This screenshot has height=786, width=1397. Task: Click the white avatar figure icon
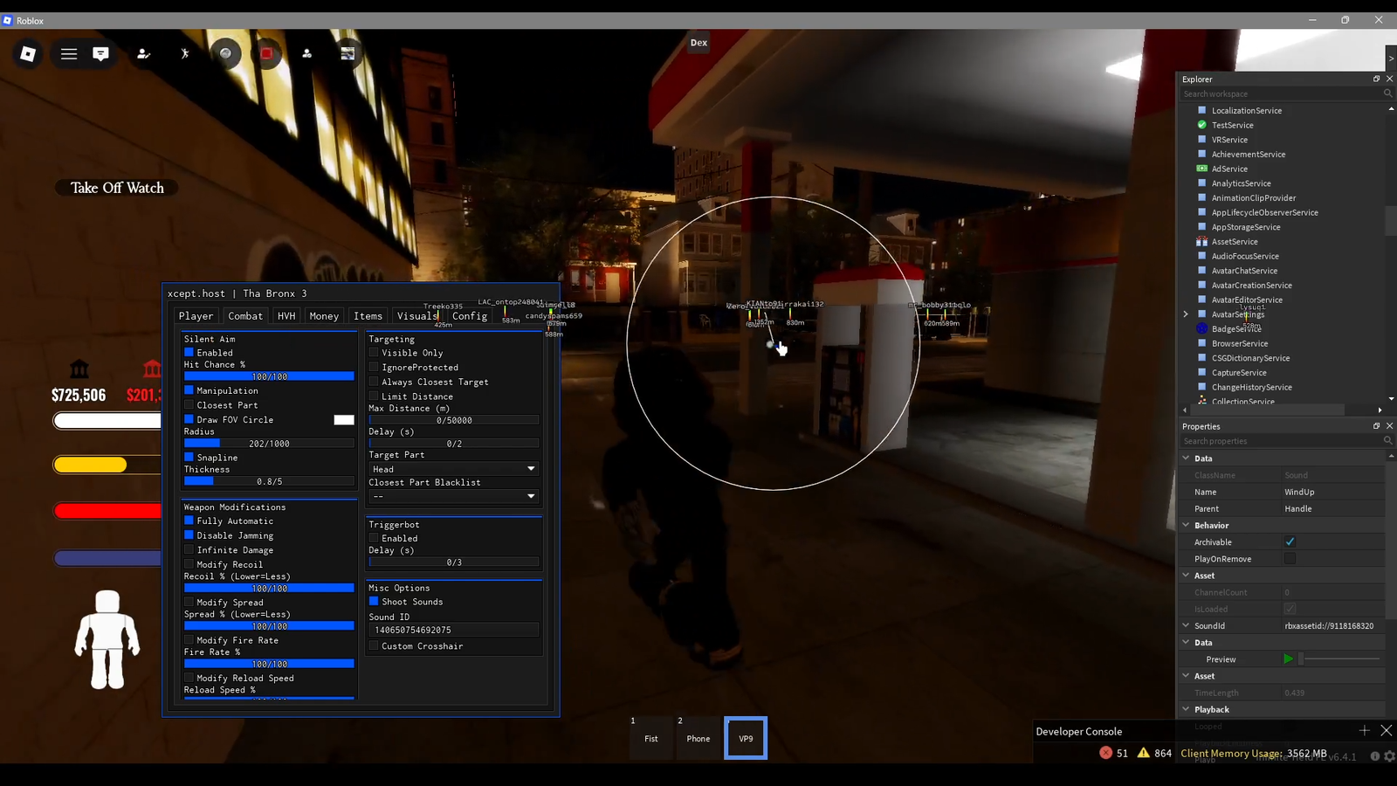(107, 639)
